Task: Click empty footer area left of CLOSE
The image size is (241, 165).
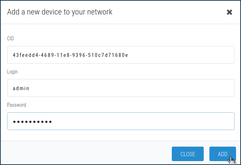Action: coord(85,154)
